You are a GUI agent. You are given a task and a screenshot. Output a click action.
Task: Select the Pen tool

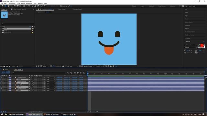(27, 6)
